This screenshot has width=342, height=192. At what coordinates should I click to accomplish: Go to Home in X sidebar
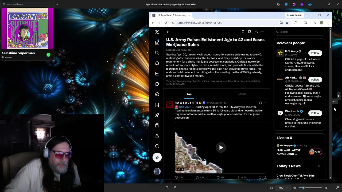[157, 42]
